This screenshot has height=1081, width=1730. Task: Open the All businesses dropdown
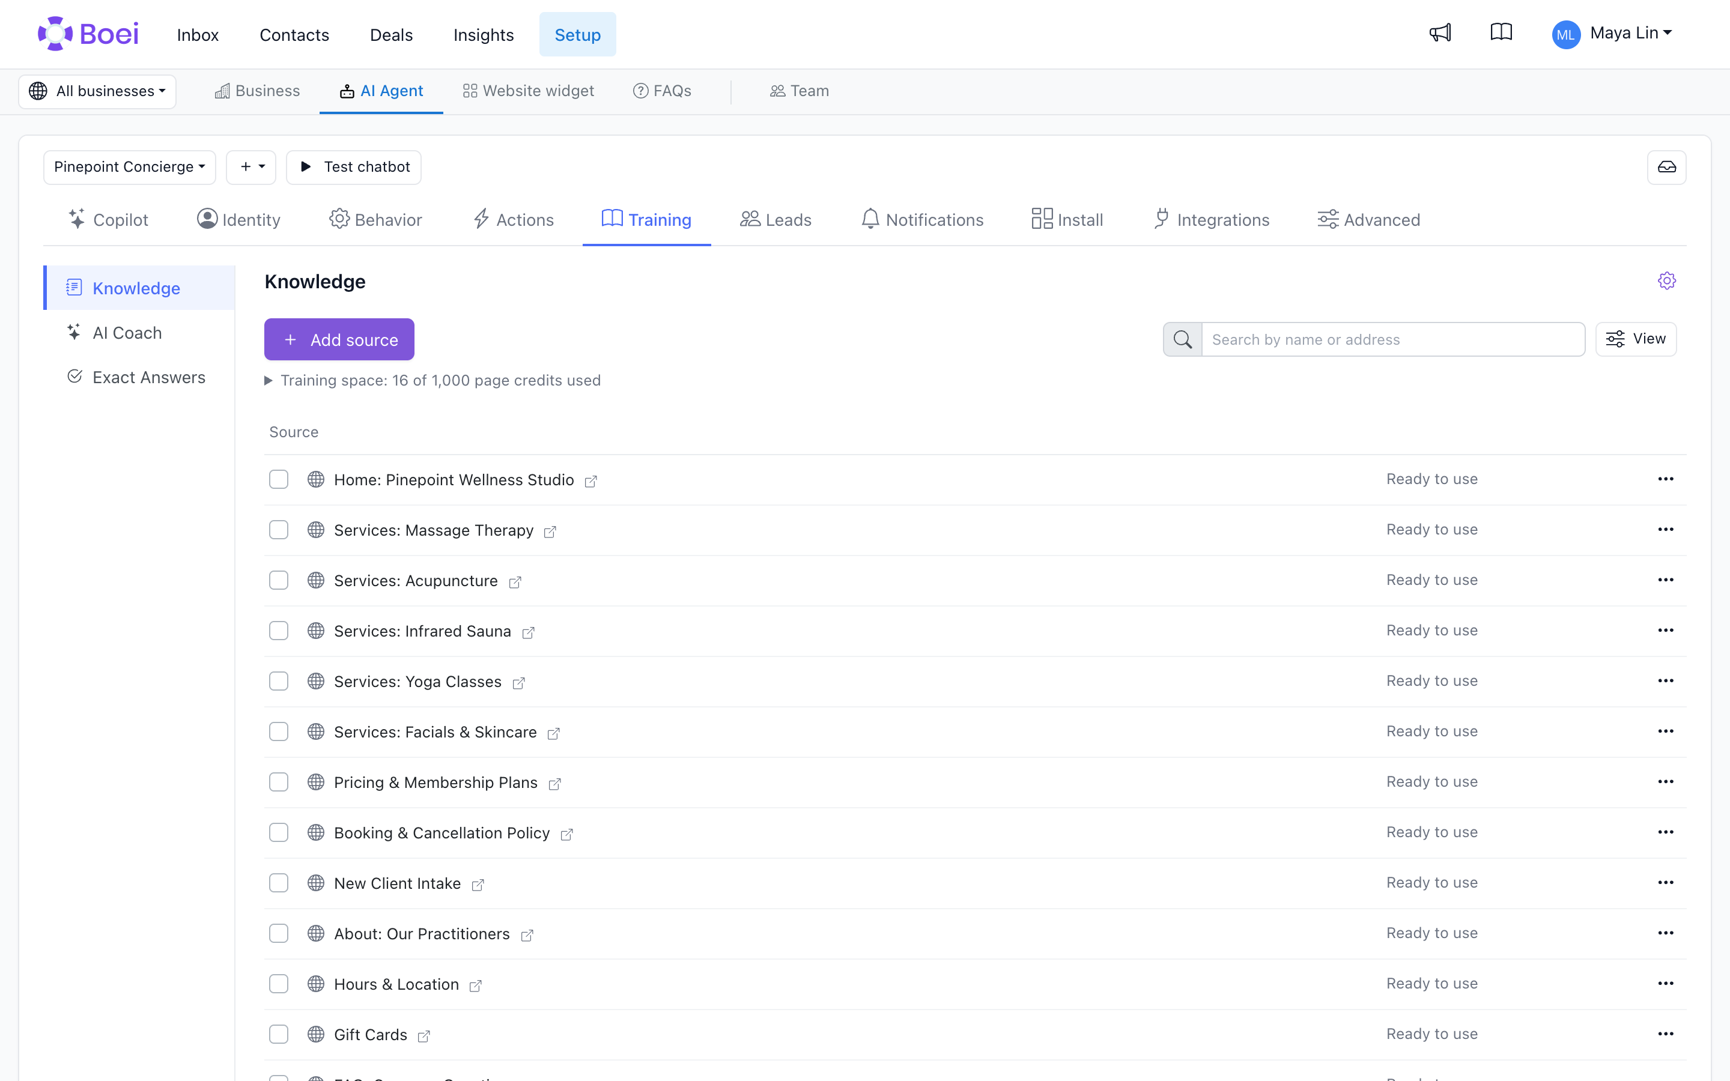click(97, 91)
